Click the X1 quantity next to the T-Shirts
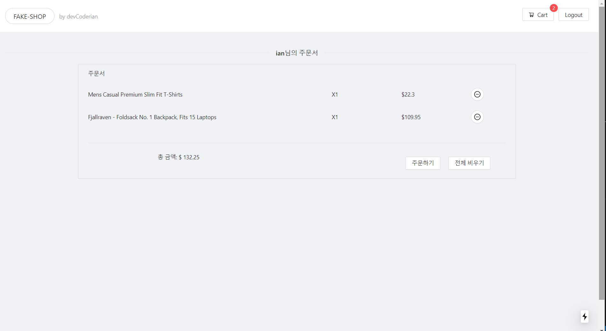The height and width of the screenshot is (331, 606). coord(335,94)
